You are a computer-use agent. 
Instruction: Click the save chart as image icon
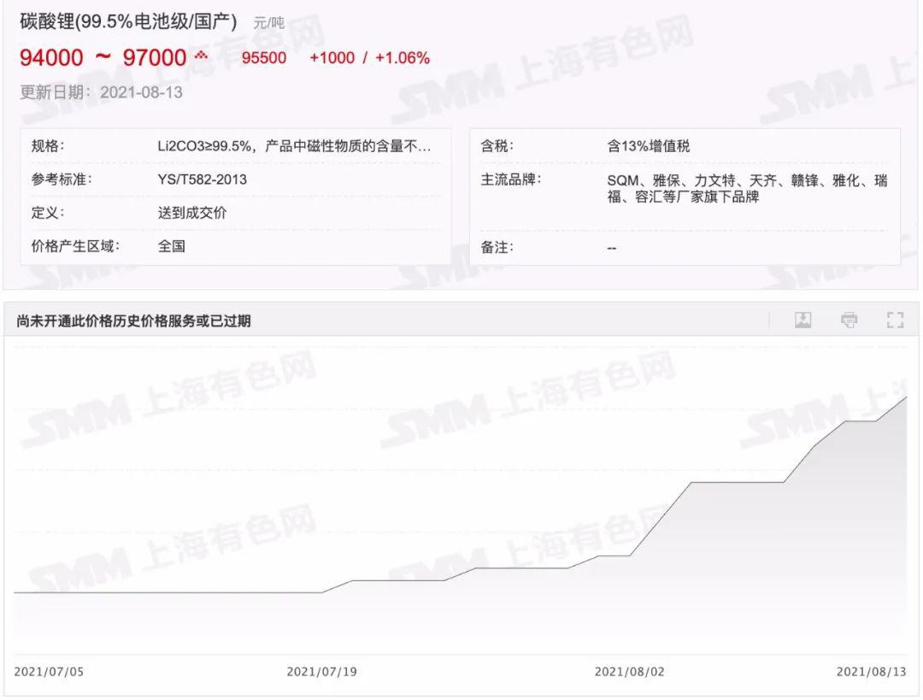coord(802,321)
